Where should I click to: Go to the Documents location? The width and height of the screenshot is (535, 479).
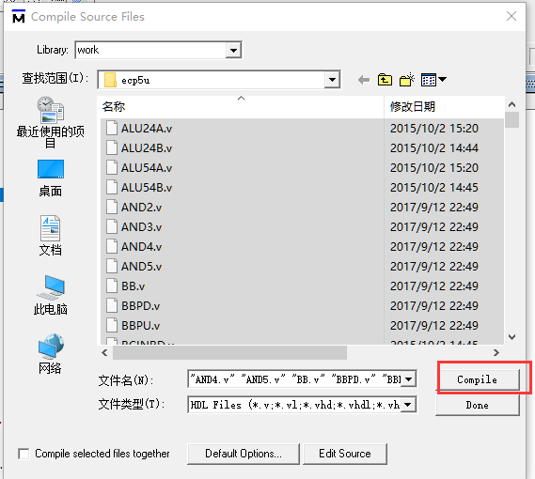50,236
